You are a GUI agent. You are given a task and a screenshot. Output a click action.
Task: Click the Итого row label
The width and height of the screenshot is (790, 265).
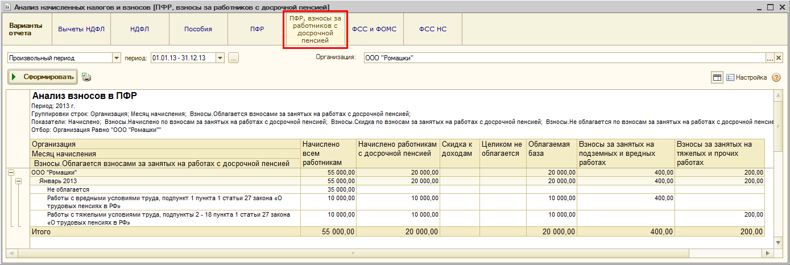tap(41, 232)
